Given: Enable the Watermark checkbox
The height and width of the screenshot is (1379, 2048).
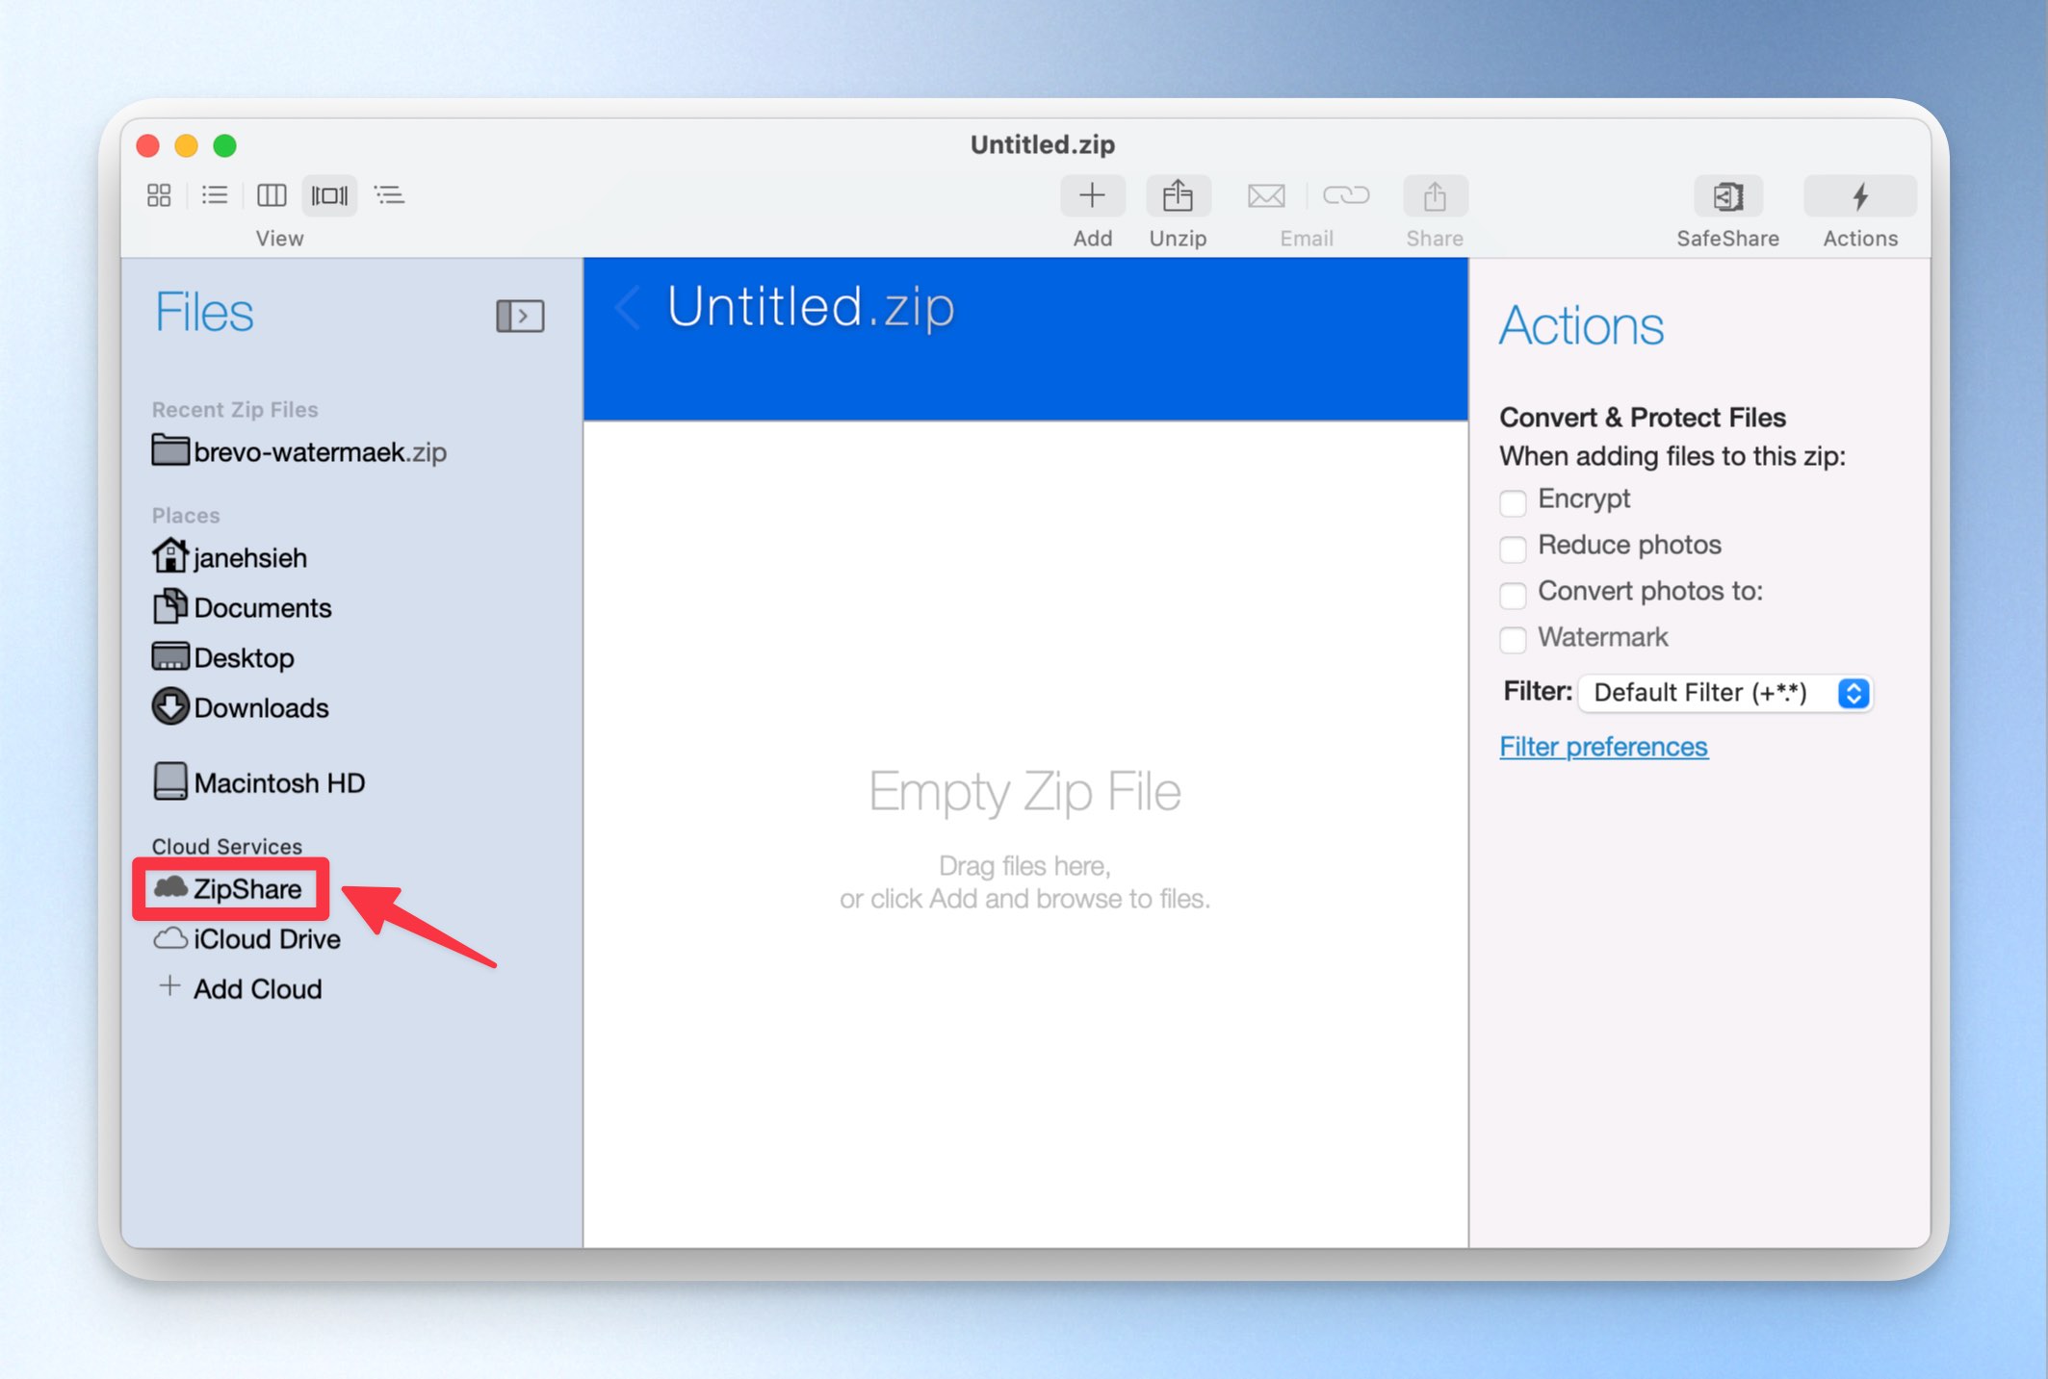Looking at the screenshot, I should (1513, 638).
